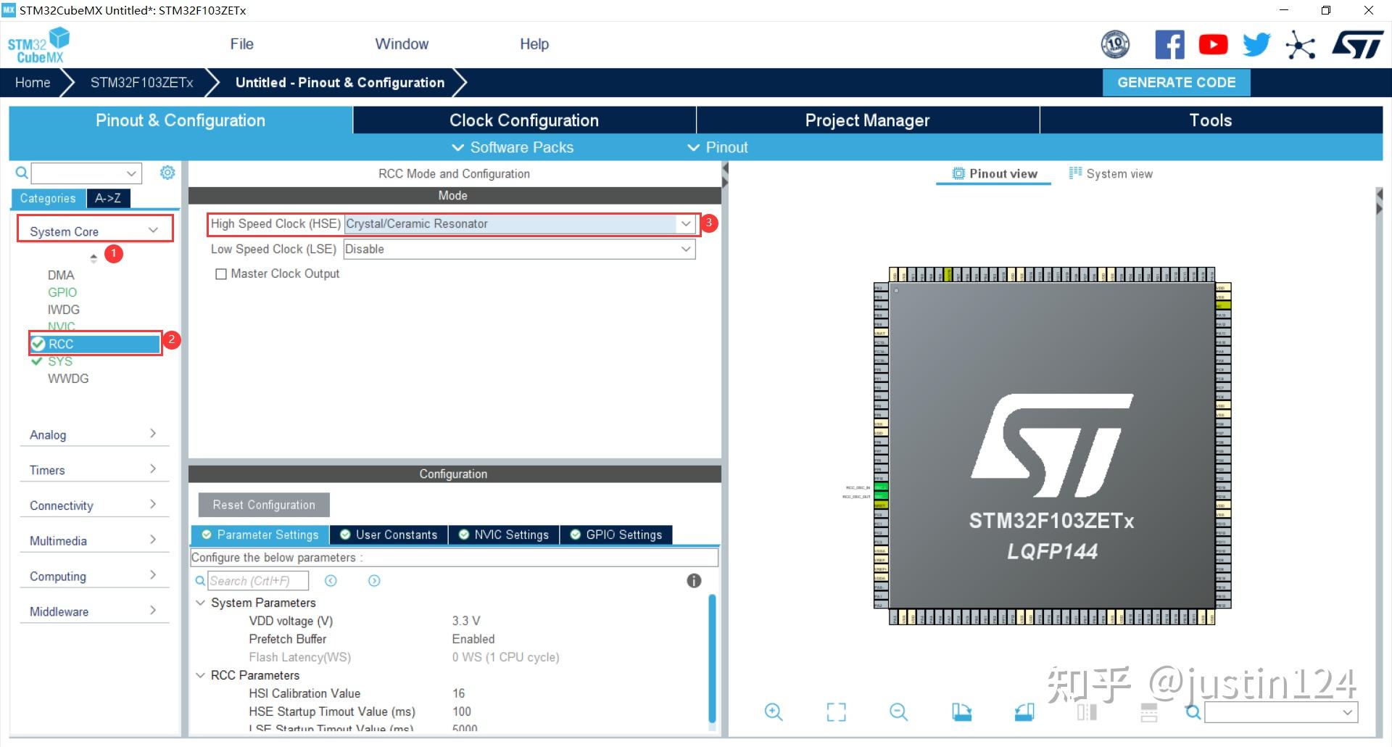This screenshot has width=1392, height=747.
Task: Open the ST YouTube channel icon
Action: click(x=1213, y=45)
